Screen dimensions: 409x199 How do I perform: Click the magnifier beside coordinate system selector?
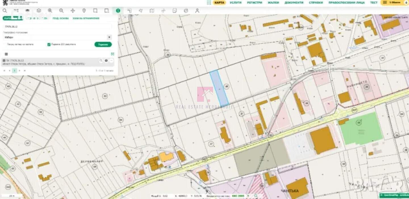coord(256,196)
